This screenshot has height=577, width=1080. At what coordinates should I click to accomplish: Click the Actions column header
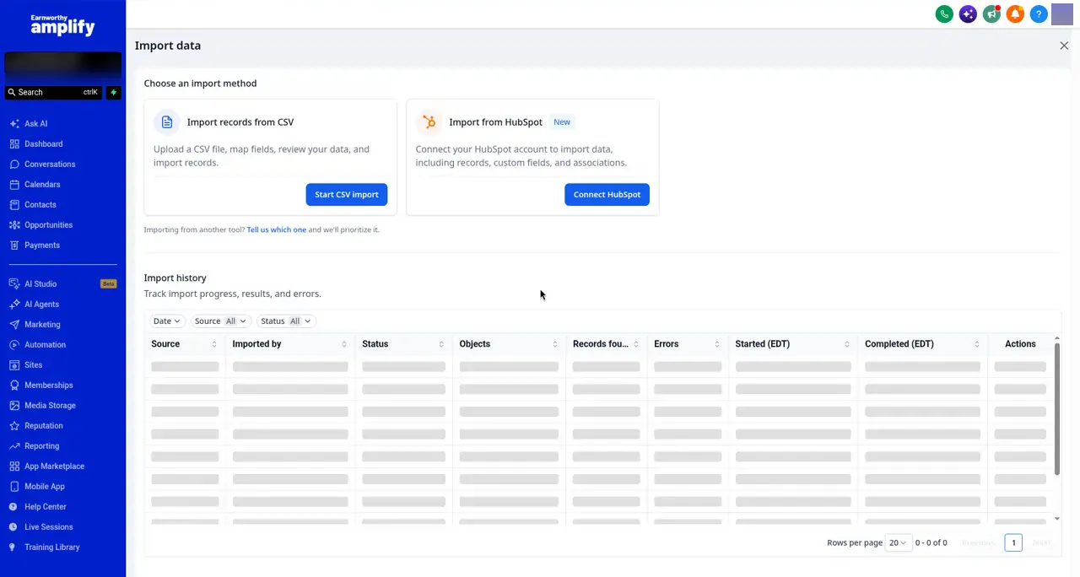(x=1020, y=344)
